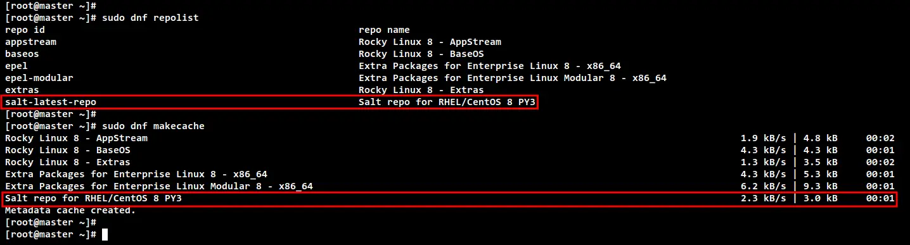910x245 pixels.
Task: Click the 1.9 kB/s AppStream download speed
Action: tap(764, 138)
